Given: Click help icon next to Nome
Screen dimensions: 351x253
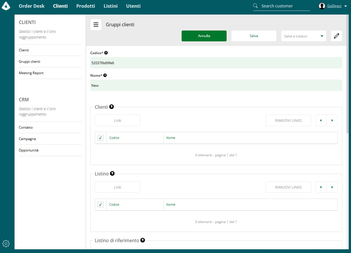Looking at the screenshot, I should pyautogui.click(x=105, y=75).
